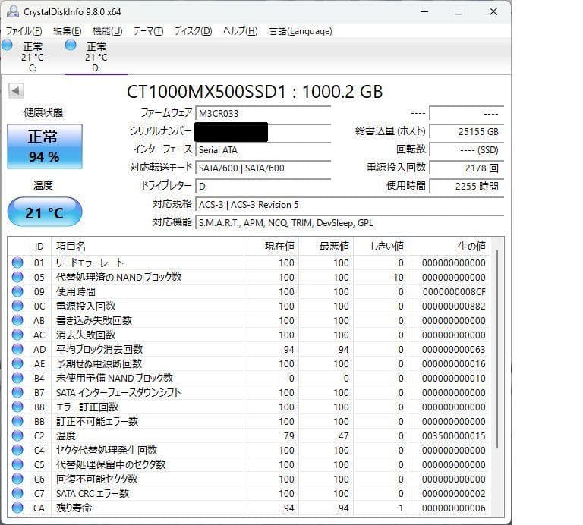This screenshot has height=525, width=583.
Task: Click status orb of row C5 代替処理保留中のセクタ数
Action: (17, 464)
